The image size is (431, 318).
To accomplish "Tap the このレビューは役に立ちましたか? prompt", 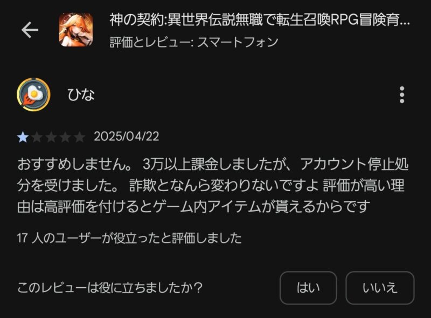I will coord(110,288).
